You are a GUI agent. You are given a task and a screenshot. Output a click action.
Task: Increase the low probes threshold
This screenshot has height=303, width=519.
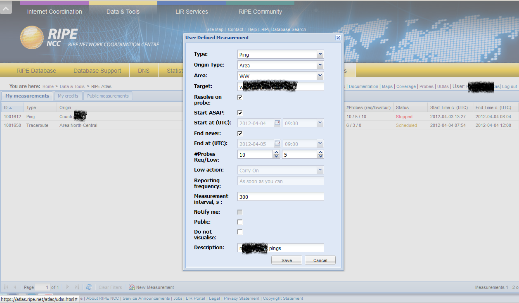pos(320,152)
